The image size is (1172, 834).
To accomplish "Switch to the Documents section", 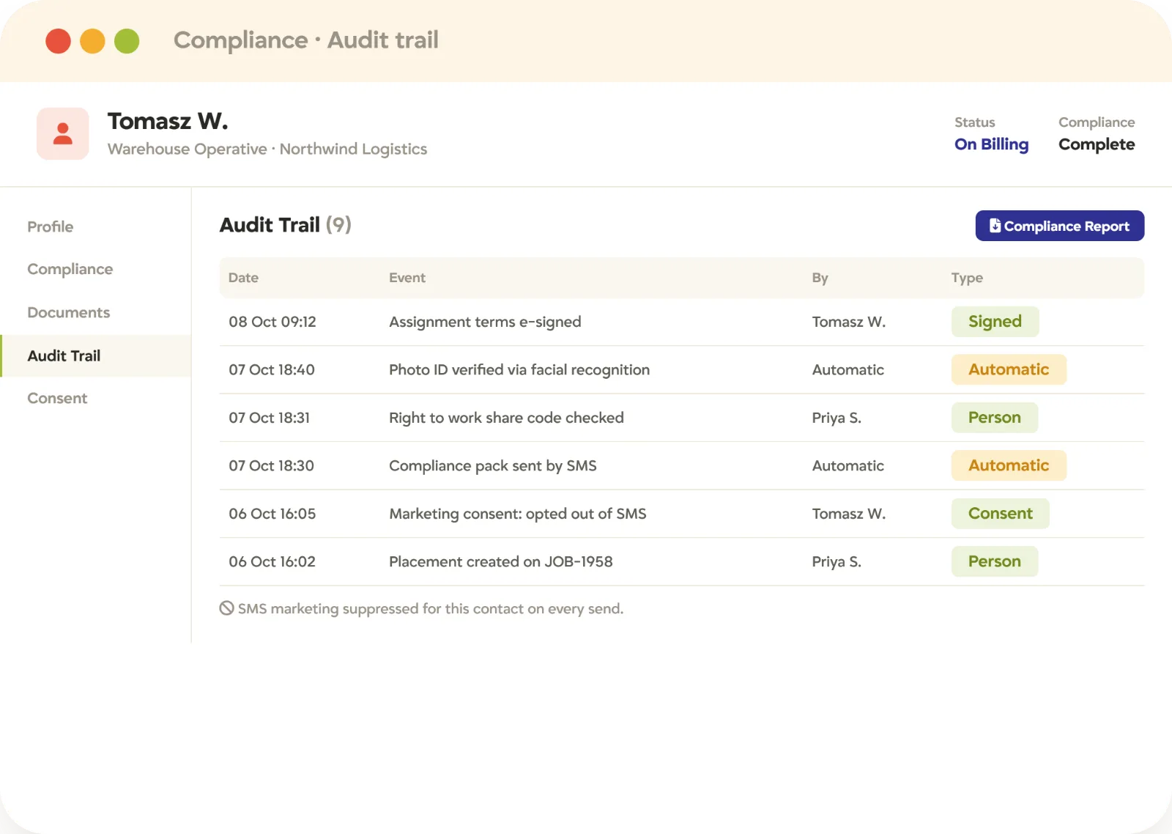I will click(x=69, y=312).
